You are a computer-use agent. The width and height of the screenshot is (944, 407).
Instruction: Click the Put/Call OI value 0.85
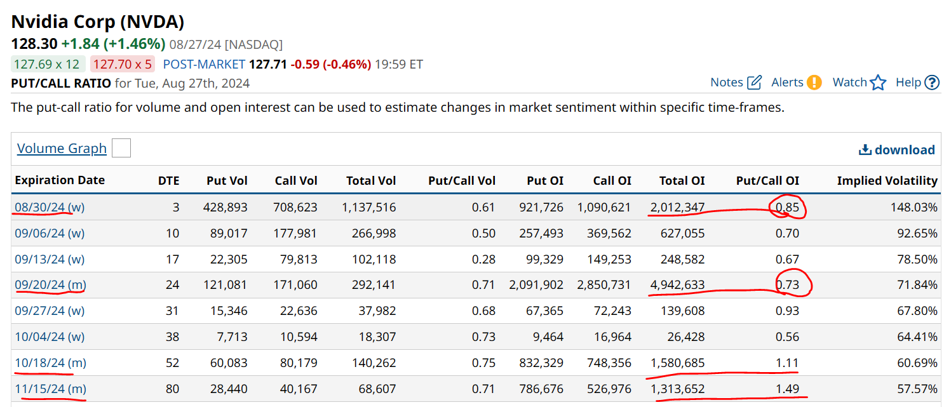(788, 207)
